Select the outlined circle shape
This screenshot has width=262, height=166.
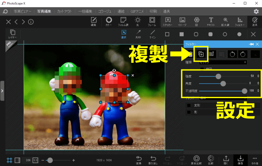[225, 35]
